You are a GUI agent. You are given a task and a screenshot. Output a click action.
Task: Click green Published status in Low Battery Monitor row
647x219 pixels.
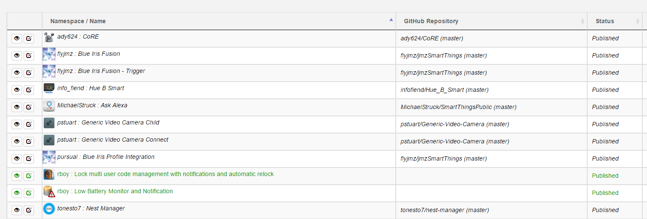605,193
